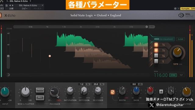The width and height of the screenshot is (195, 110).
Task: Click the DIFFUSION knob
Action: 84,91
